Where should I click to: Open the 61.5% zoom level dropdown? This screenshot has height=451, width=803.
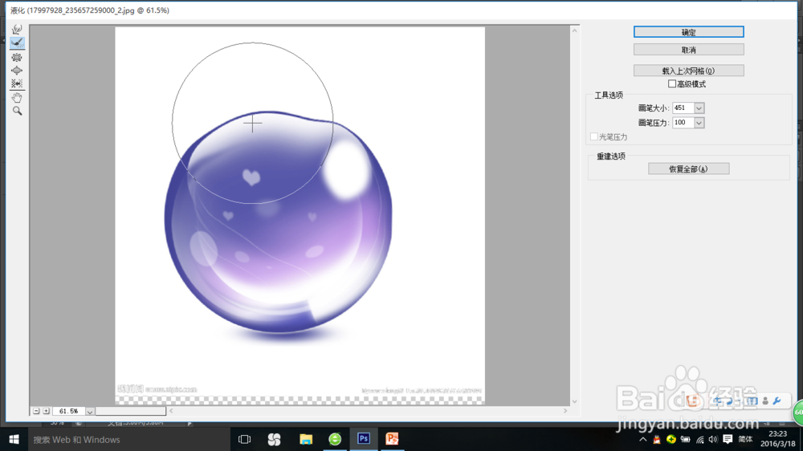(90, 411)
